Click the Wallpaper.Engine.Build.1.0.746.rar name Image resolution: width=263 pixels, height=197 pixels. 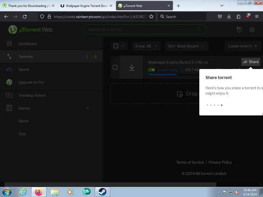coord(178,62)
